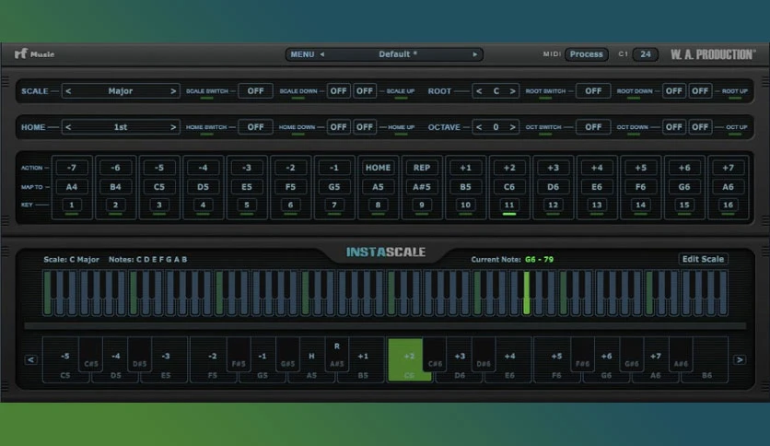Toggle Root Down OFF button
This screenshot has height=446, width=770.
click(x=674, y=91)
